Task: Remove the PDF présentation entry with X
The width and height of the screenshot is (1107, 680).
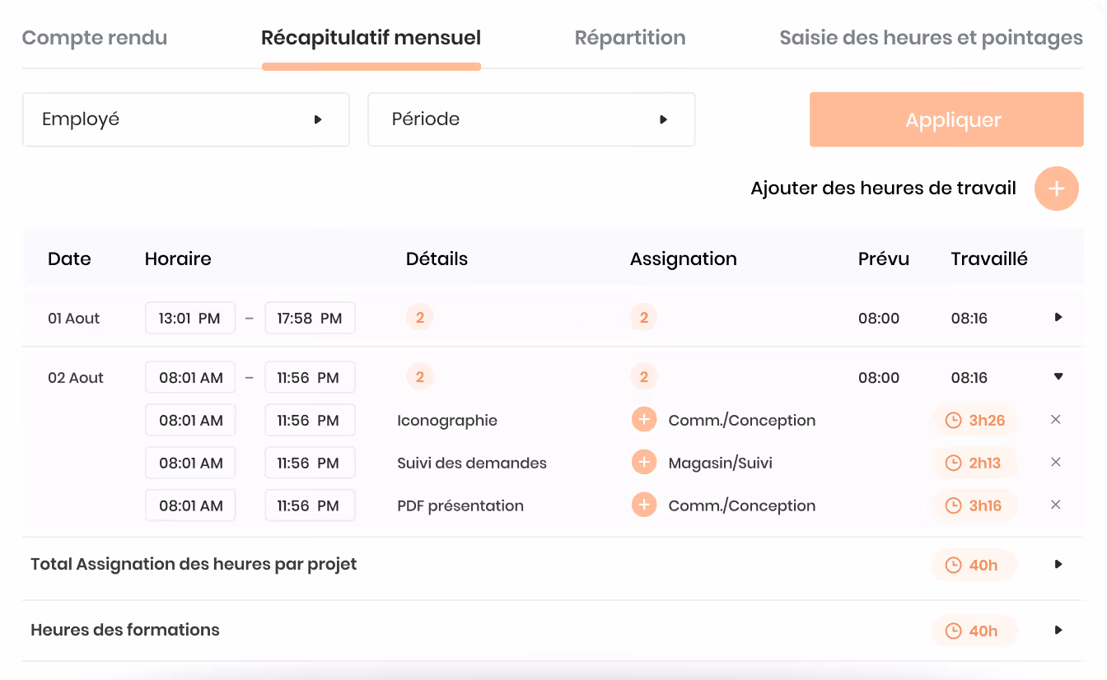Action: (x=1056, y=505)
